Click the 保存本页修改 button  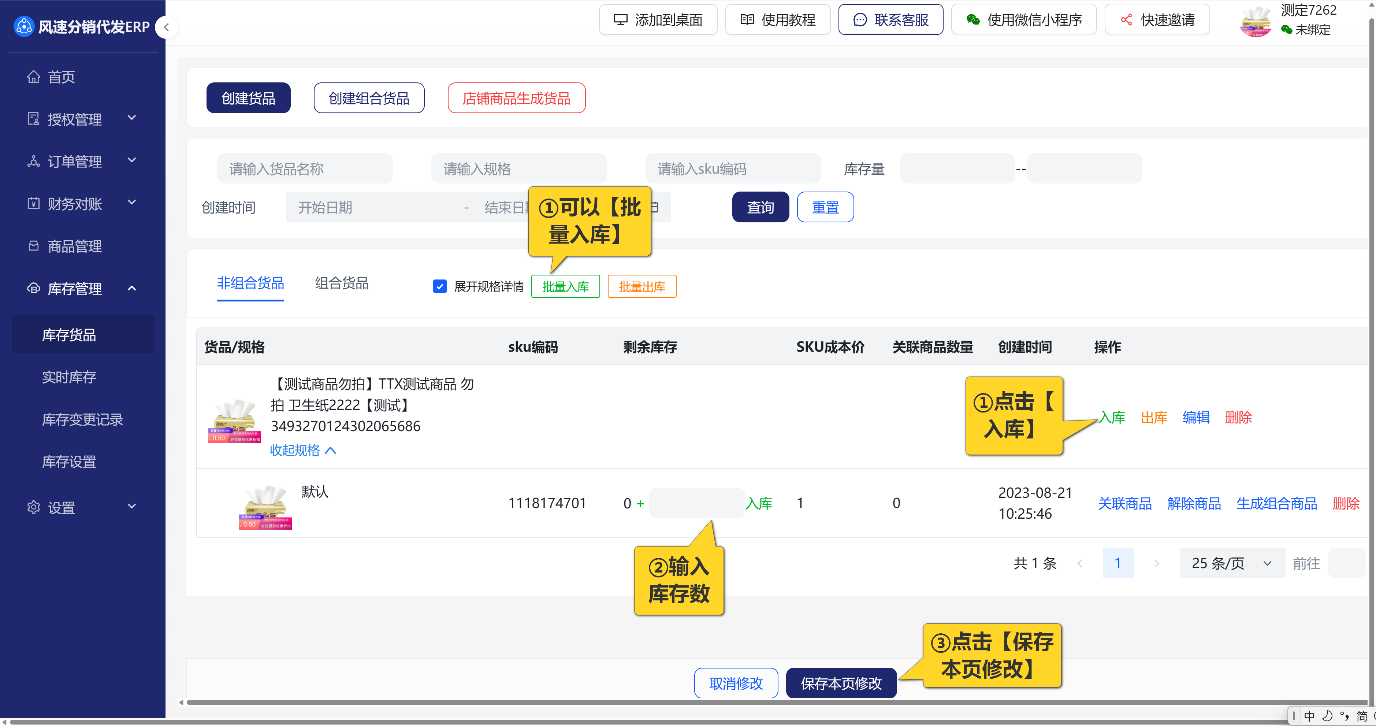(841, 683)
